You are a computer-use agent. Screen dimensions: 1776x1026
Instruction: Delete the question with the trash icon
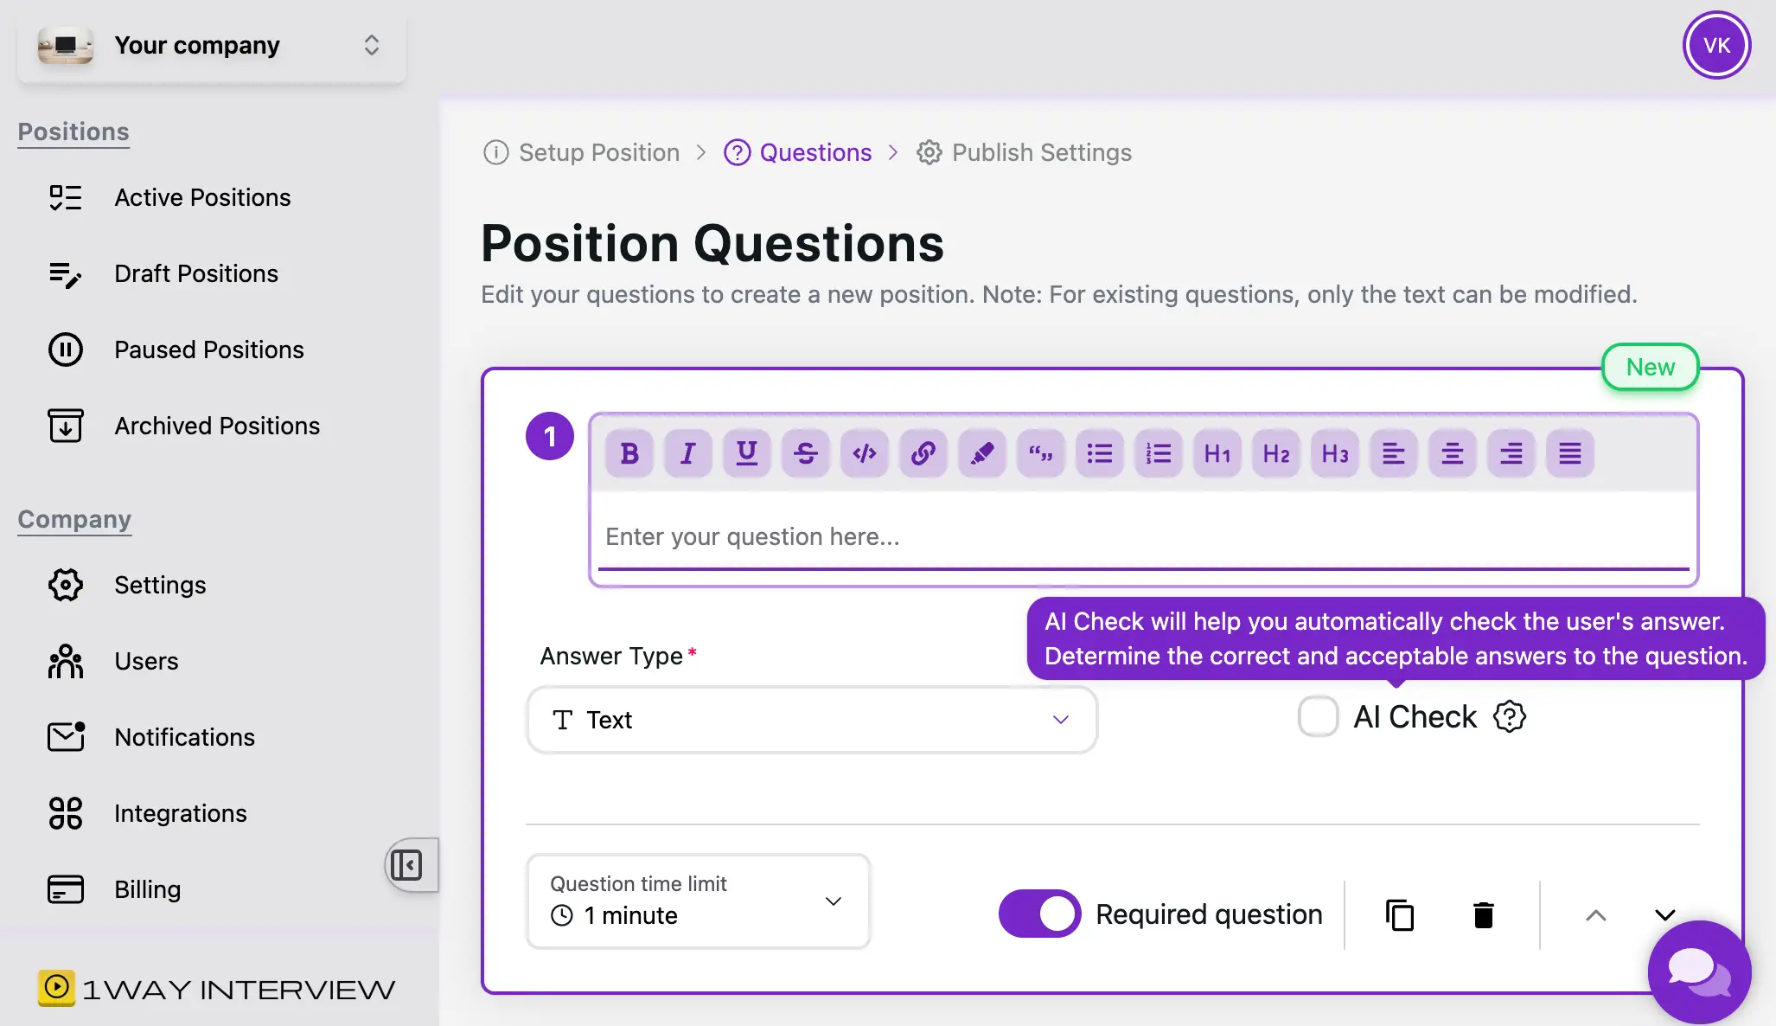pyautogui.click(x=1484, y=914)
